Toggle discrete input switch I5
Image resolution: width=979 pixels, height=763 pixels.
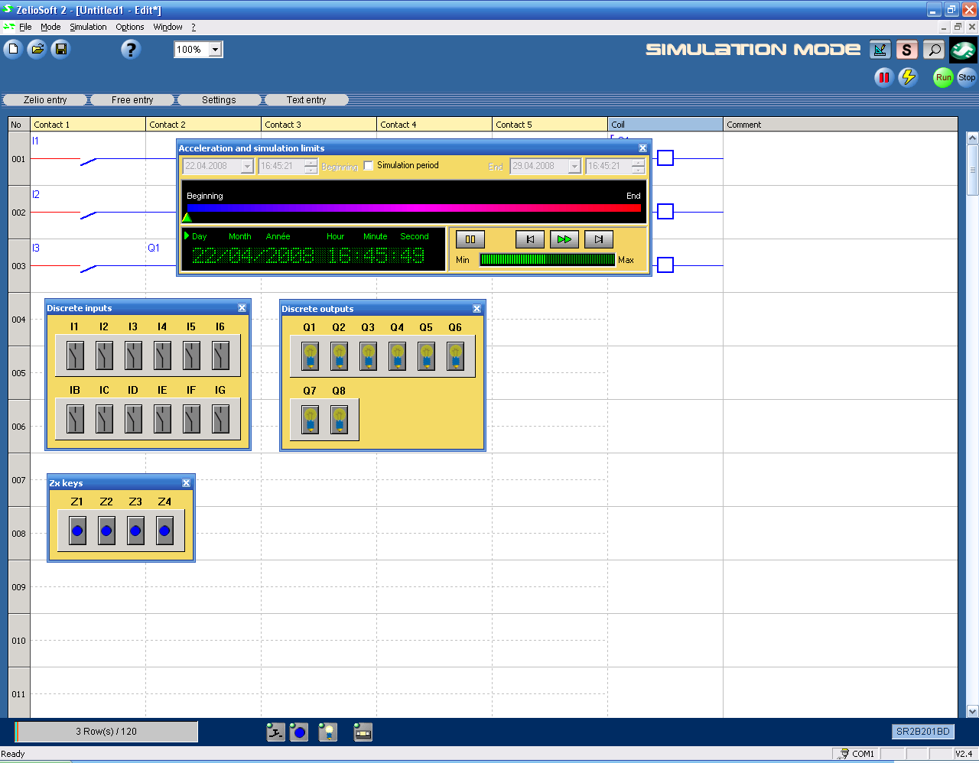pos(191,356)
